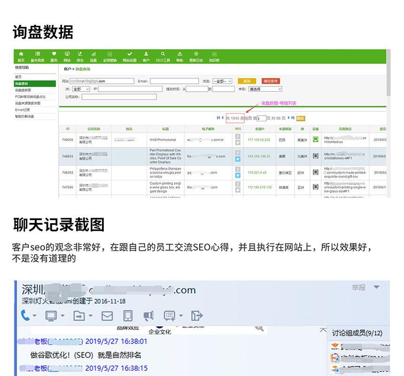Select 询盘趋势图 in the left sidebar

[x=23, y=90]
